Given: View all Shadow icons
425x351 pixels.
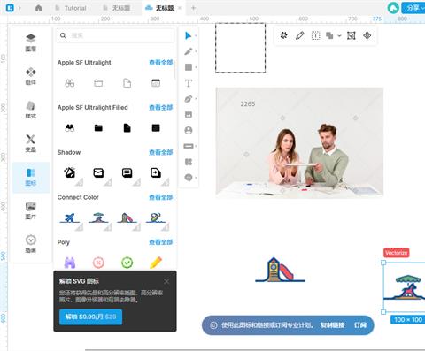Looking at the screenshot, I should (161, 152).
